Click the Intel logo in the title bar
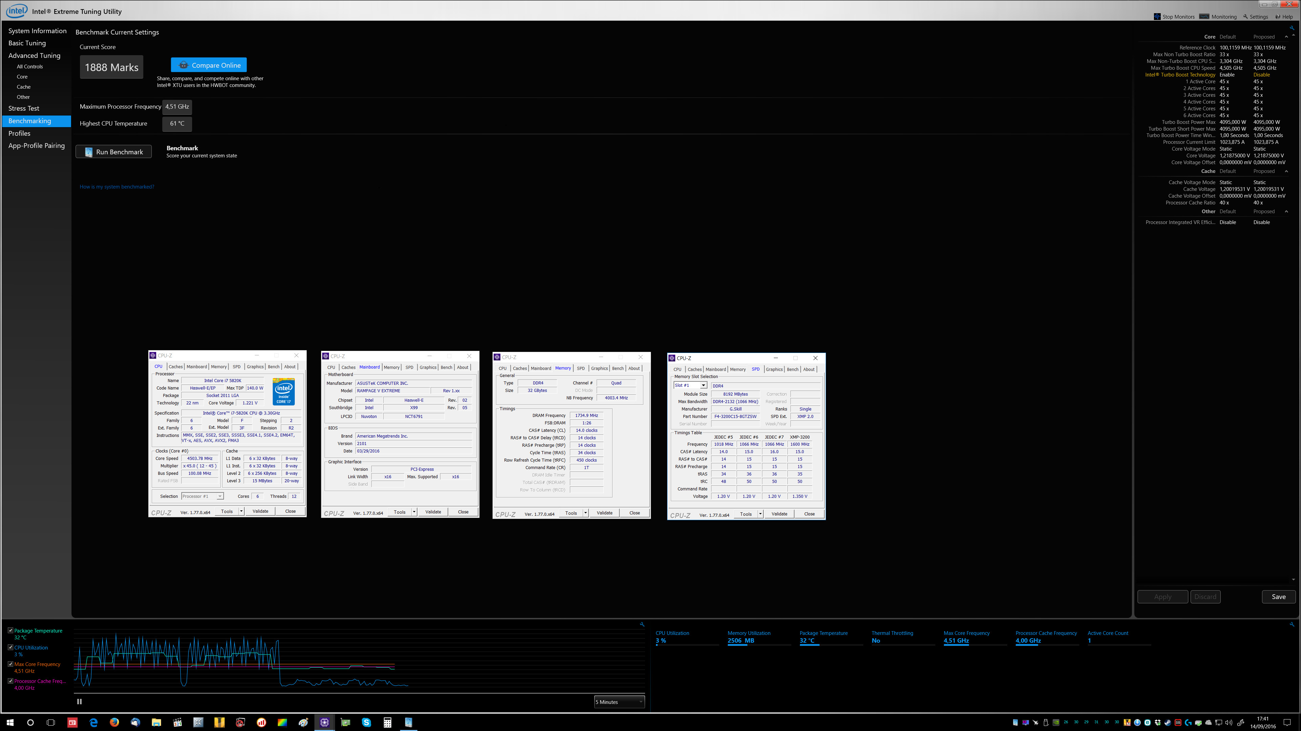This screenshot has height=731, width=1301. 16,10
